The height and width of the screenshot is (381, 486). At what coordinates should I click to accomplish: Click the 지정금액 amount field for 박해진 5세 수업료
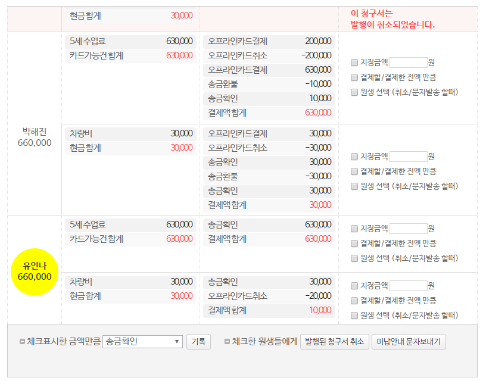pyautogui.click(x=408, y=63)
